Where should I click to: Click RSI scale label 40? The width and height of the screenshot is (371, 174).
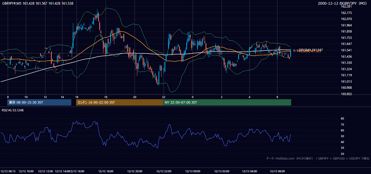(342, 142)
